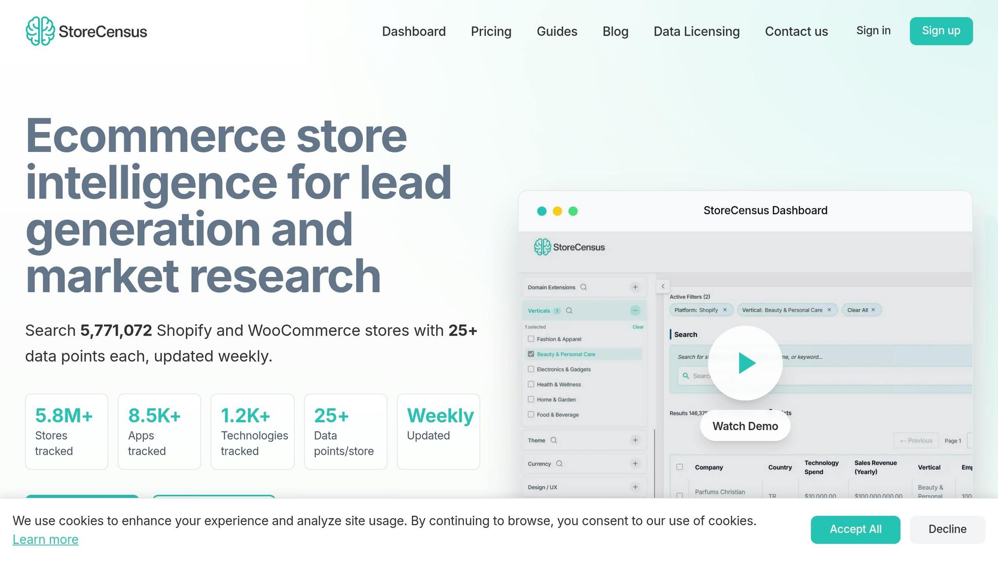998x561 pixels.
Task: Click Clear in the Verticals list
Action: 638,327
